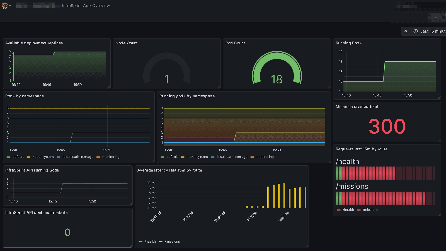
Task: Open the workspace switcher chevron next to the Grafana logo
Action: click(x=9, y=5)
